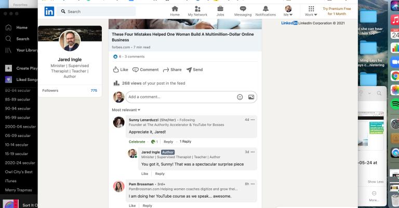Open the 1 Reply link under Sunny's comment
Screen dimensions: 399x208
coord(185,142)
